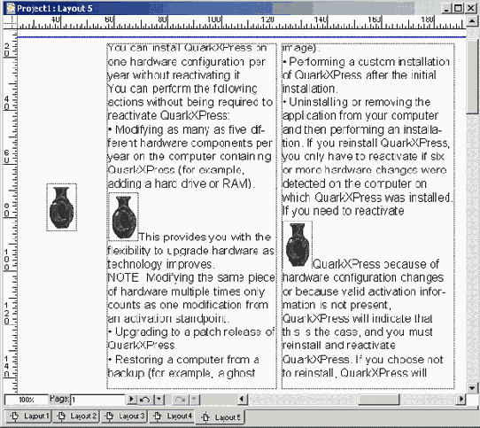Click the line 'detected on the computer on'

click(x=354, y=183)
